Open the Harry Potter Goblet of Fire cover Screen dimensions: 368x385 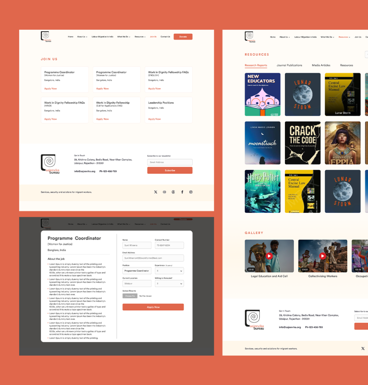[x=262, y=191]
